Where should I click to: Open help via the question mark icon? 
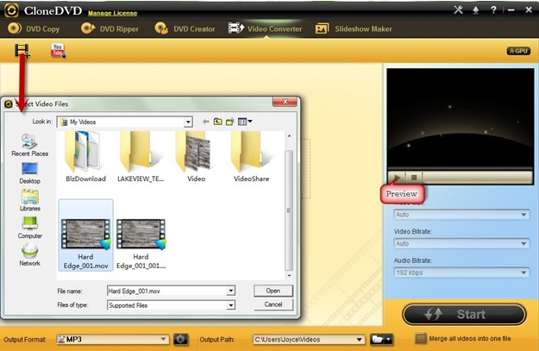(x=493, y=9)
